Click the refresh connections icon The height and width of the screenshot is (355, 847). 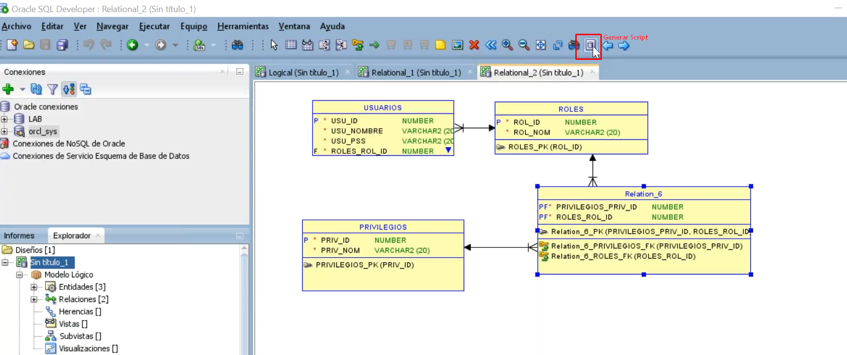point(36,89)
